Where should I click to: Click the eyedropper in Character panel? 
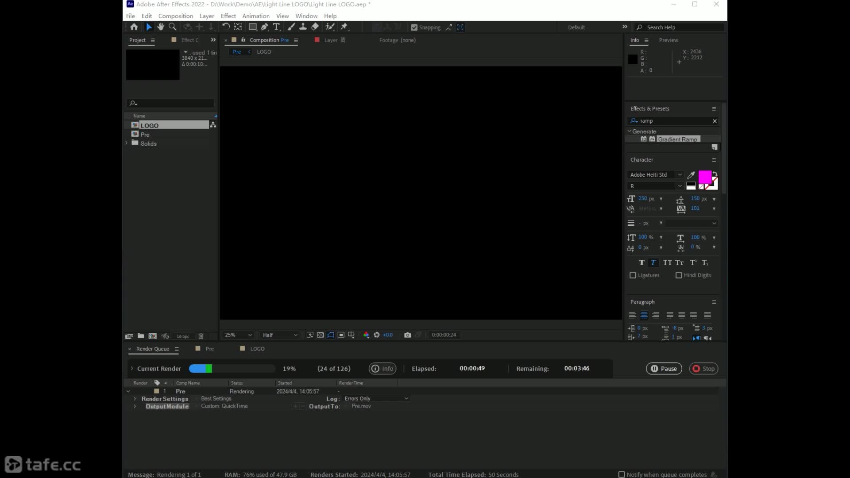[x=691, y=175]
